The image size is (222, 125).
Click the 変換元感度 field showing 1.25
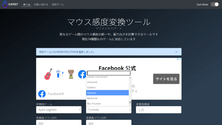tap(158, 110)
